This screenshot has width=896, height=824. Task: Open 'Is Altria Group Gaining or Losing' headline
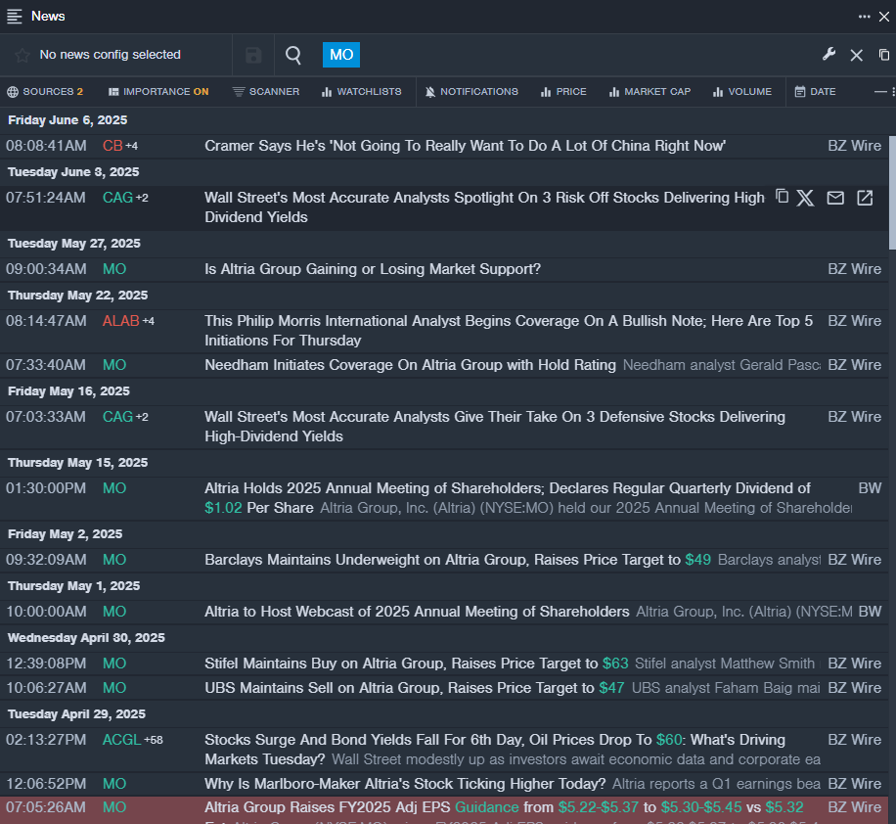point(373,269)
